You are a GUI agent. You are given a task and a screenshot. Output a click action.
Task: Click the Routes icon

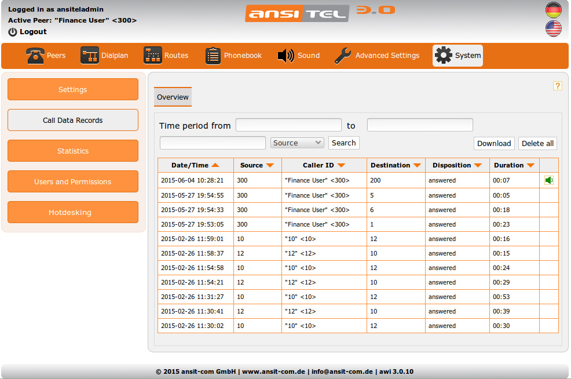point(153,56)
